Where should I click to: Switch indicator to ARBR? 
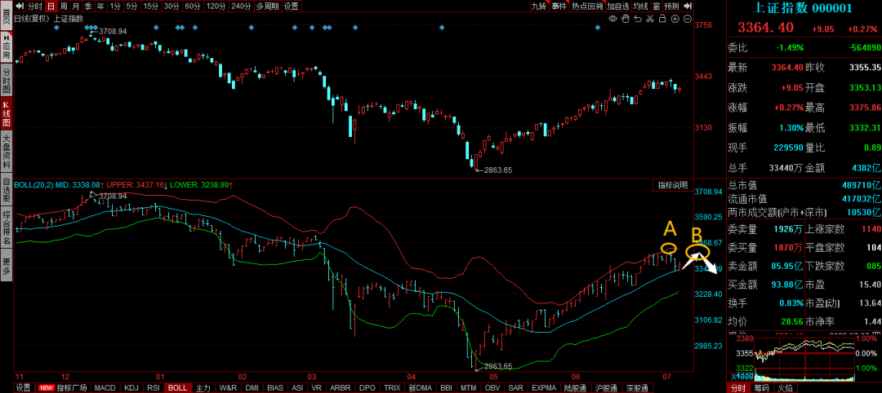pyautogui.click(x=341, y=388)
